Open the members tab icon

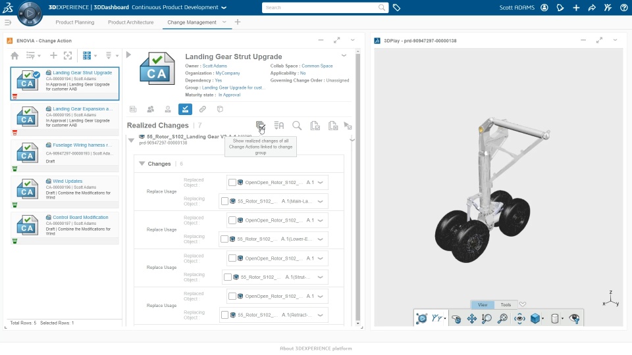(150, 109)
